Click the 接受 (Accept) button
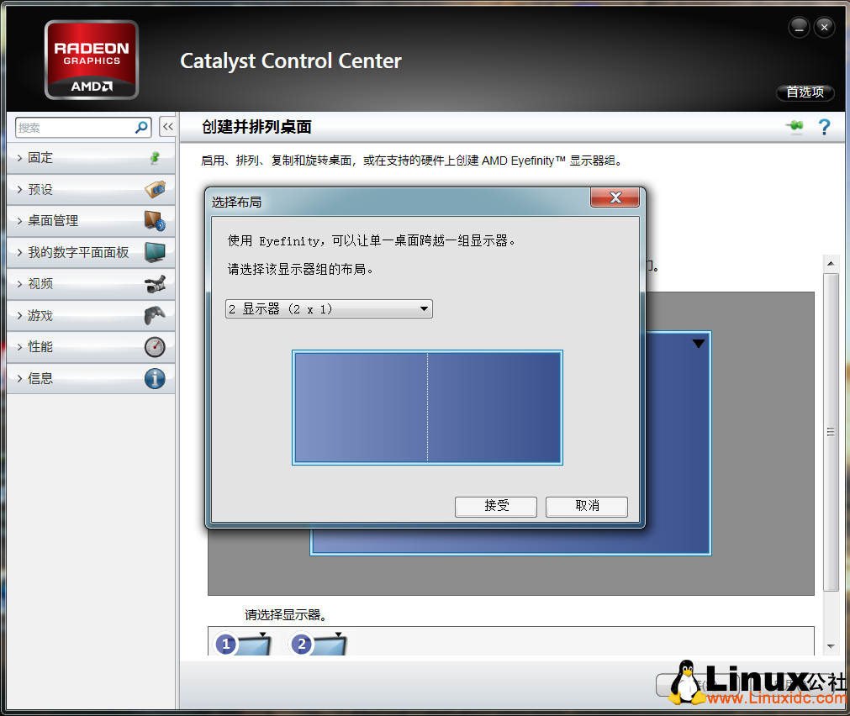Viewport: 850px width, 716px height. [495, 507]
